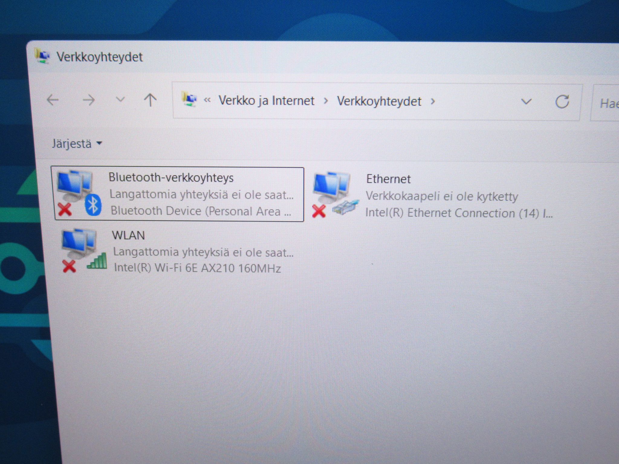Click the Hae search field

point(605,104)
